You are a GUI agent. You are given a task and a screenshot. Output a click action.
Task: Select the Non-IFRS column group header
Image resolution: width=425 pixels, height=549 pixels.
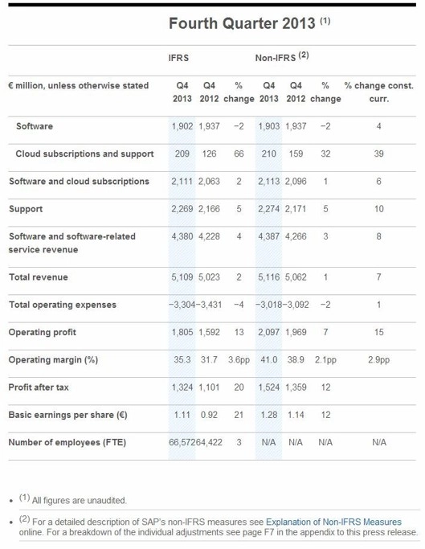[282, 57]
